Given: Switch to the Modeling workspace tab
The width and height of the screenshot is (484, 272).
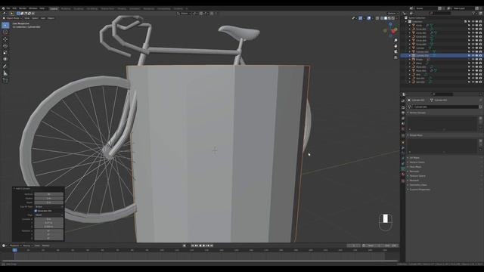Looking at the screenshot, I should [x=66, y=8].
